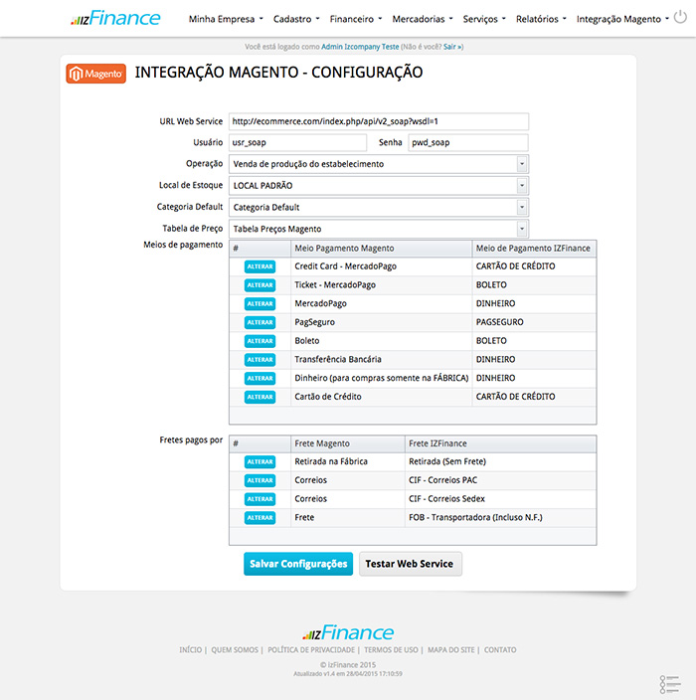Open CONTATO footer link
The width and height of the screenshot is (696, 700).
pyautogui.click(x=500, y=650)
